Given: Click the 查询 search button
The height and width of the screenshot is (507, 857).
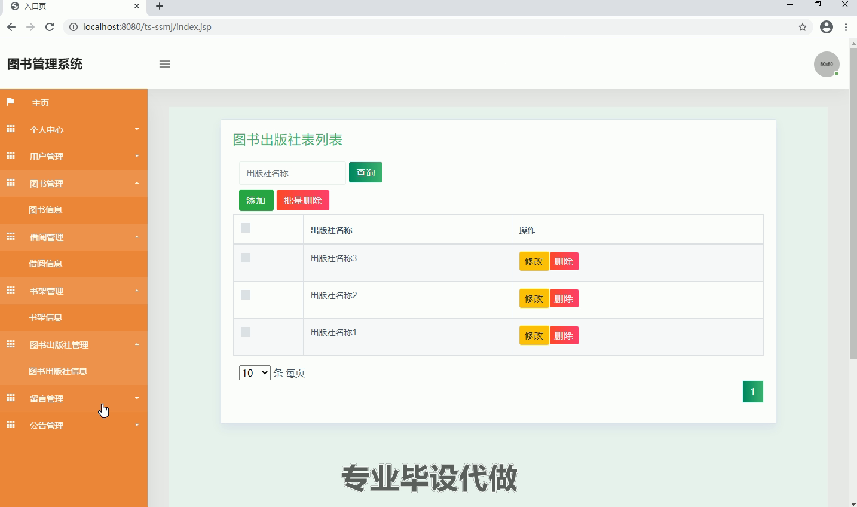Looking at the screenshot, I should (x=366, y=172).
